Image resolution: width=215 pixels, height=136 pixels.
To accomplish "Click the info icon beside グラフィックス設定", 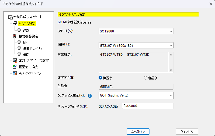I will pyautogui.click(x=90, y=96).
